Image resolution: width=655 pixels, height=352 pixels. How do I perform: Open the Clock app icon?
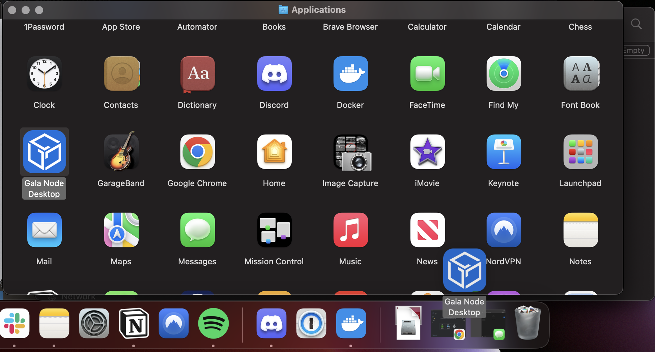pyautogui.click(x=44, y=74)
